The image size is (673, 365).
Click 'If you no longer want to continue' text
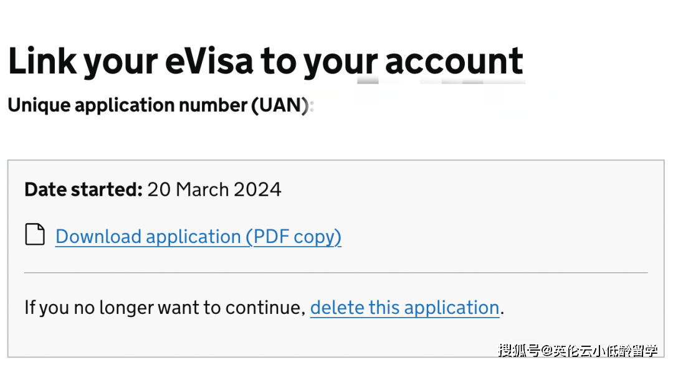click(165, 308)
